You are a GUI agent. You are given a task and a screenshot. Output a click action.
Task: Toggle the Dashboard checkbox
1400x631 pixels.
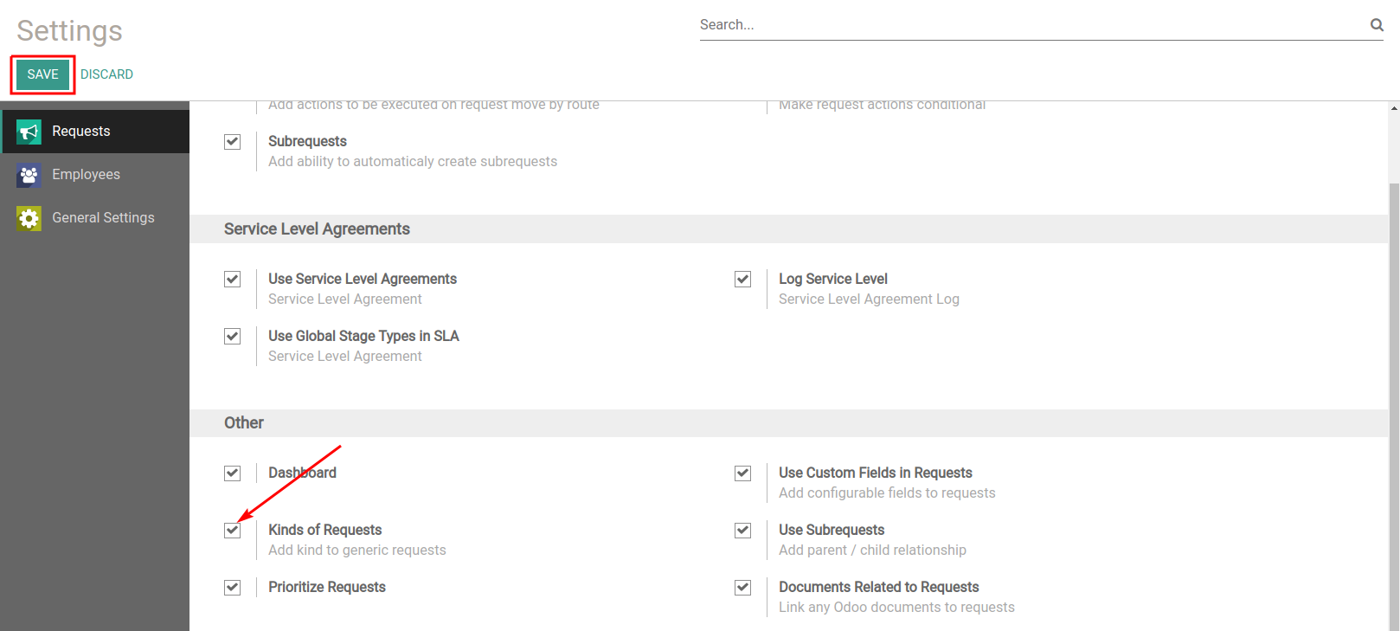point(232,473)
